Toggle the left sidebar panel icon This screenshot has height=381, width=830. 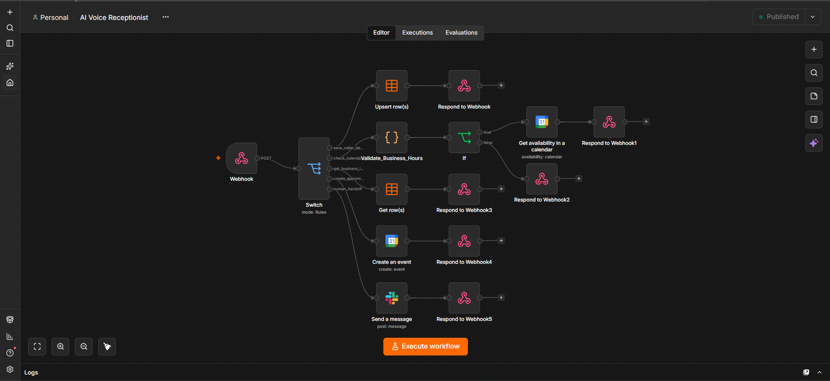click(10, 43)
